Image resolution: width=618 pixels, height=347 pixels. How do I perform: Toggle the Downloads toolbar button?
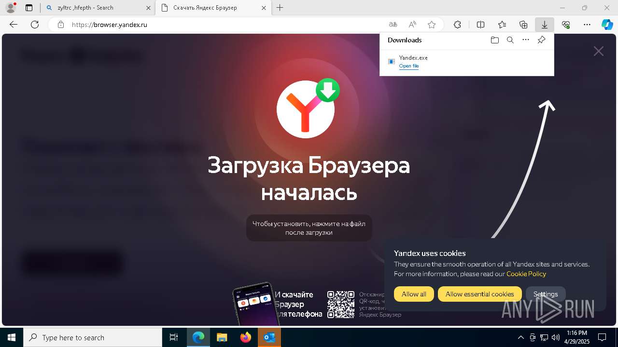coord(545,25)
